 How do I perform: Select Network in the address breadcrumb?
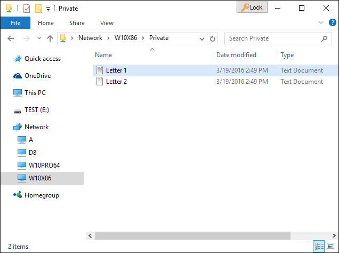point(90,38)
